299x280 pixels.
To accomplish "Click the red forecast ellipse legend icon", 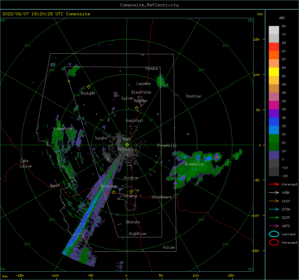I will tap(274, 242).
